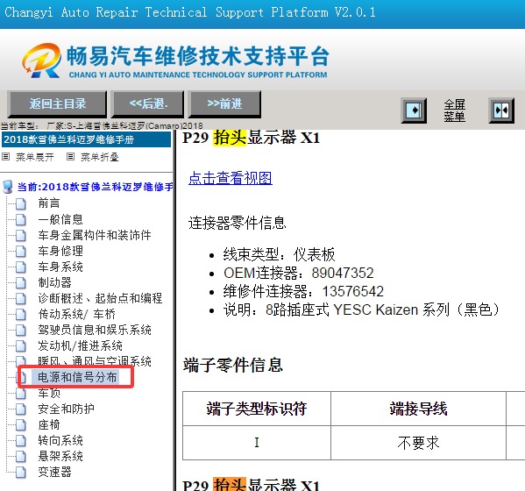The height and width of the screenshot is (491, 525).
Task: Open 暖风、通风与空调系统 in the tree
Action: point(95,361)
